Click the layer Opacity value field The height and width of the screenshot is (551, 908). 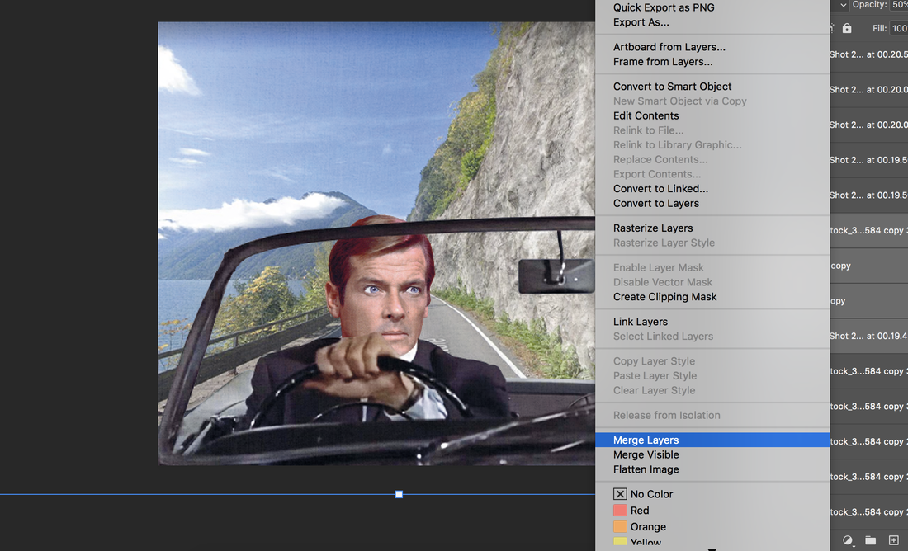pyautogui.click(x=899, y=5)
